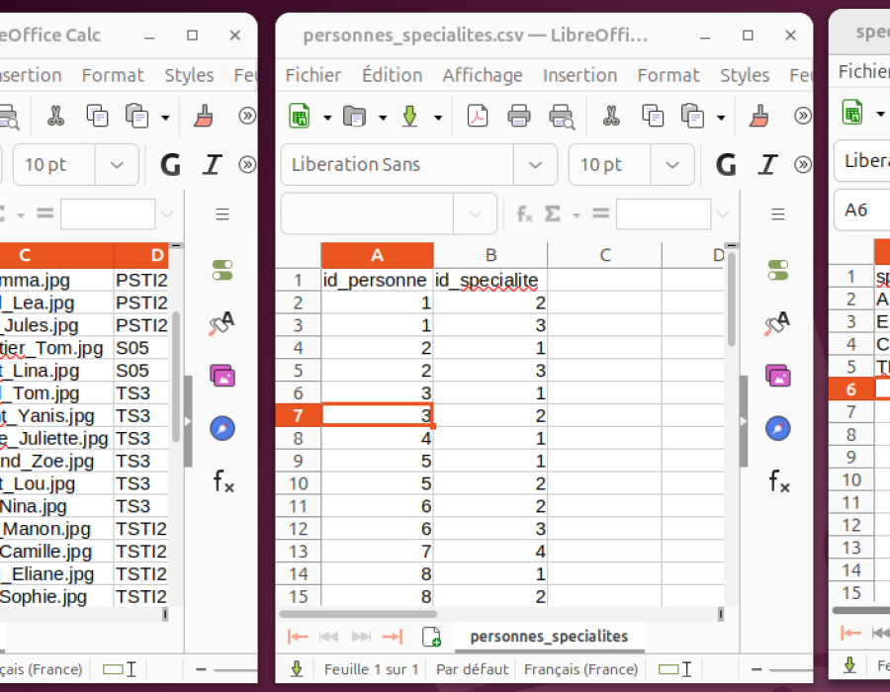Click the print icon in the middle window
This screenshot has width=890, height=692.
[x=519, y=117]
